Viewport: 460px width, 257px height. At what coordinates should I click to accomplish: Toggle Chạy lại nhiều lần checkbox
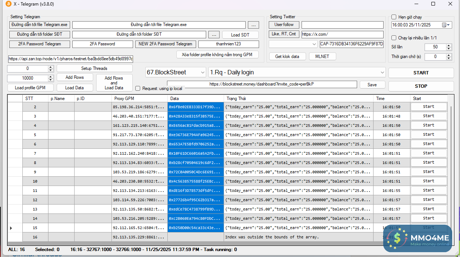[x=394, y=38]
